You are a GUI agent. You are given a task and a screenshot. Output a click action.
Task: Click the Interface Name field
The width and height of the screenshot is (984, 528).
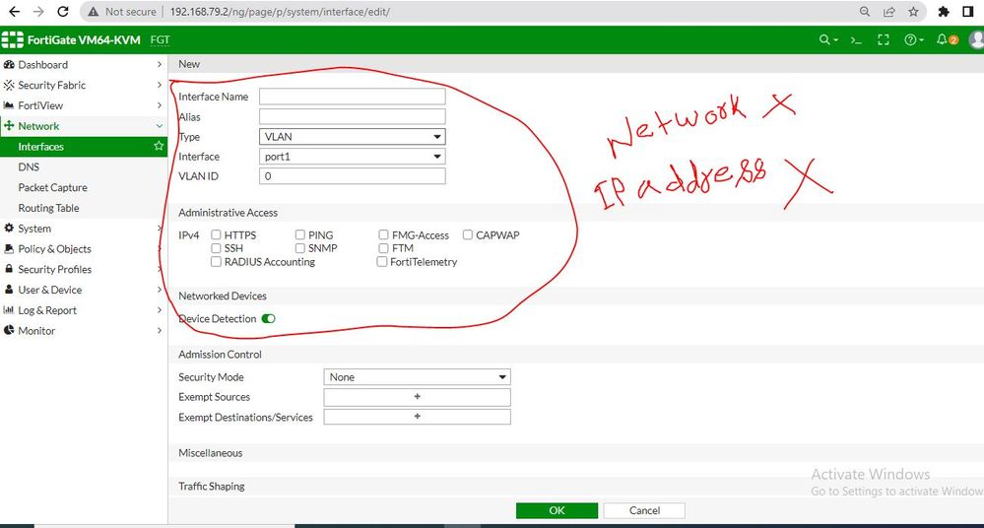(352, 97)
